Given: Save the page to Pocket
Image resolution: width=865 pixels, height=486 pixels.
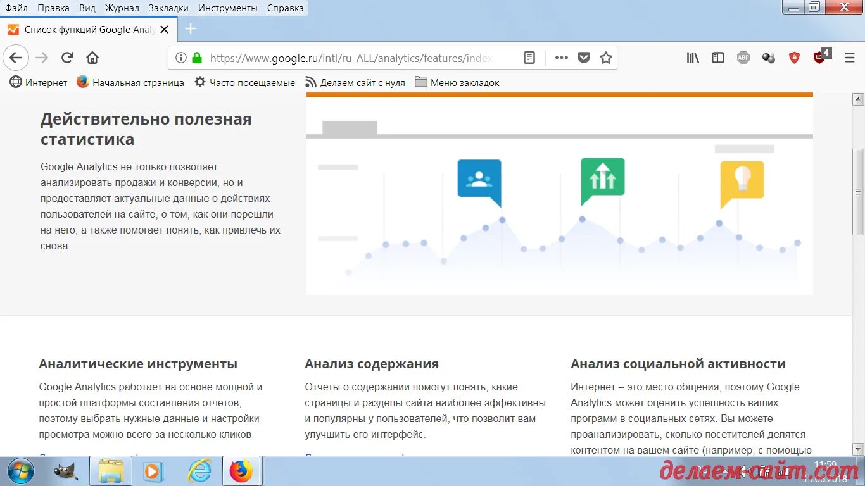Looking at the screenshot, I should coord(584,58).
